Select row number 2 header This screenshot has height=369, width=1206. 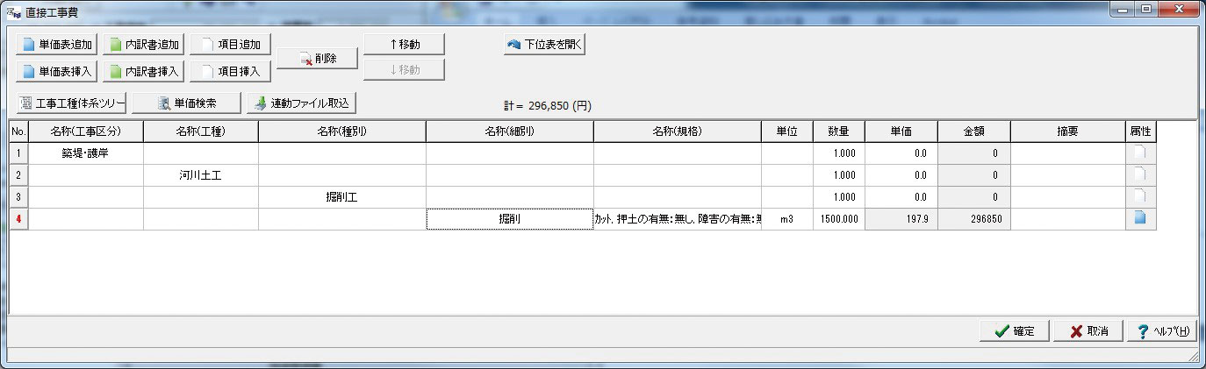point(19,175)
